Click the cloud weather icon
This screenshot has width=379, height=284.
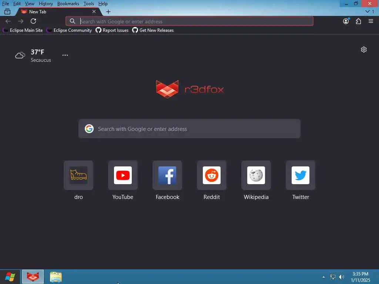point(20,55)
